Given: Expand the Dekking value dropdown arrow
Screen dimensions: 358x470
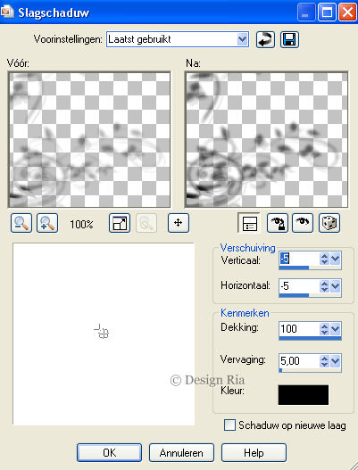Looking at the screenshot, I should (x=335, y=329).
